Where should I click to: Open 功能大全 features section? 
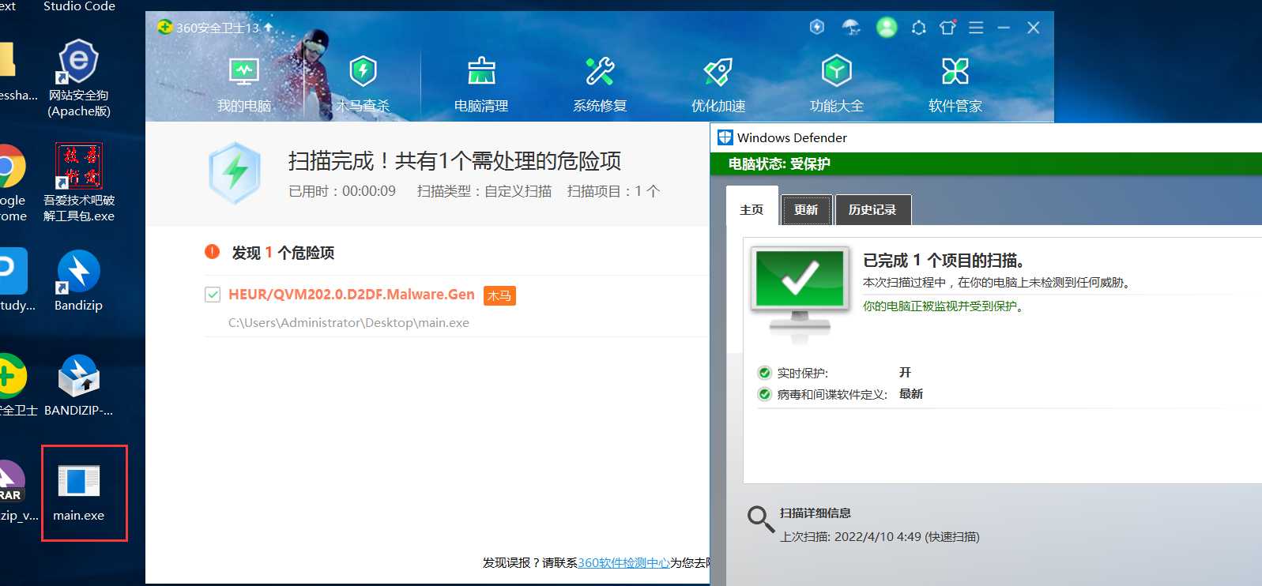click(x=837, y=85)
